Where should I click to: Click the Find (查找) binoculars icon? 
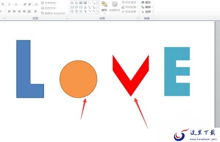(x=143, y=3)
